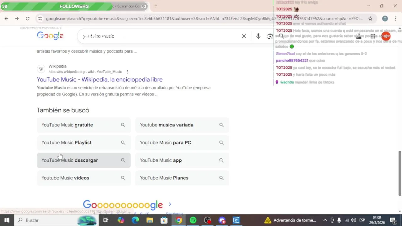This screenshot has width=402, height=226.
Task: Open Google account avatar
Action: [386, 36]
